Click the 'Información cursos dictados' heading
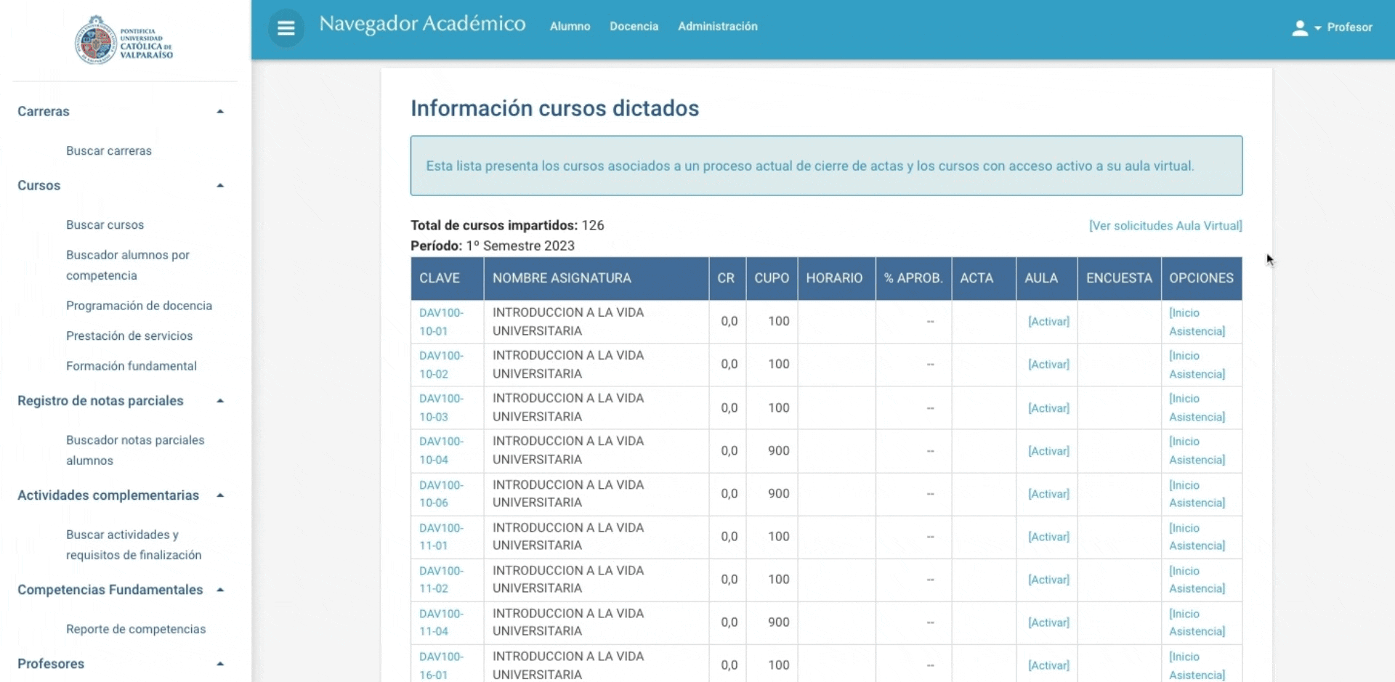The width and height of the screenshot is (1395, 682). click(x=554, y=108)
